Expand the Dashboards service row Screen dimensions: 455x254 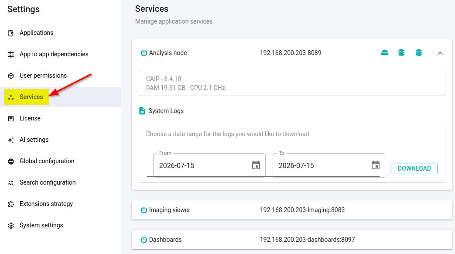tap(292, 240)
